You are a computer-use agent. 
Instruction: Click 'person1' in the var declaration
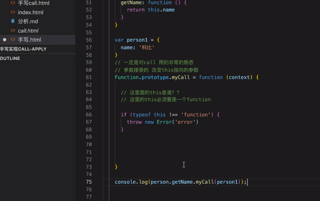pos(137,40)
